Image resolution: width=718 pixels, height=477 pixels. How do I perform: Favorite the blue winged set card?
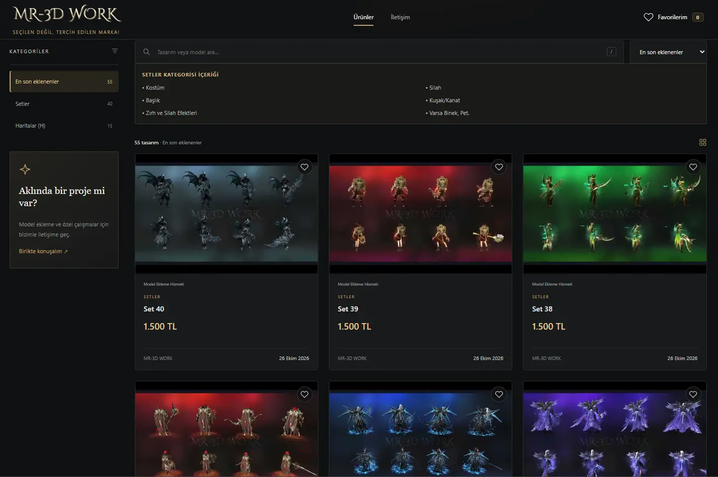pos(499,394)
